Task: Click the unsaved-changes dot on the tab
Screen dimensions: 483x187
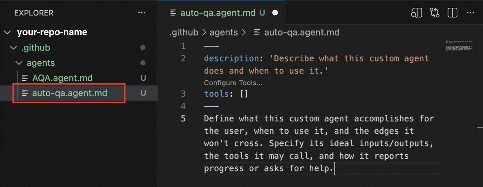Action: (x=275, y=13)
